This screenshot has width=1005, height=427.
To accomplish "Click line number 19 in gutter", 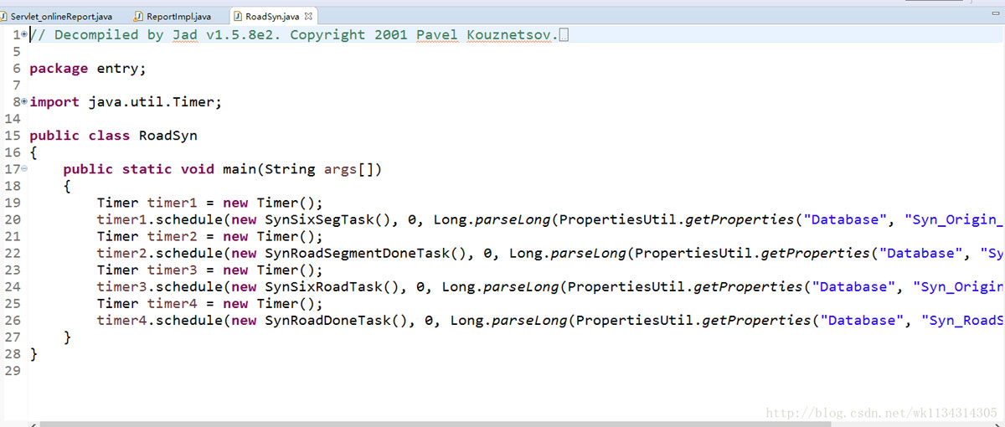I will coord(13,203).
